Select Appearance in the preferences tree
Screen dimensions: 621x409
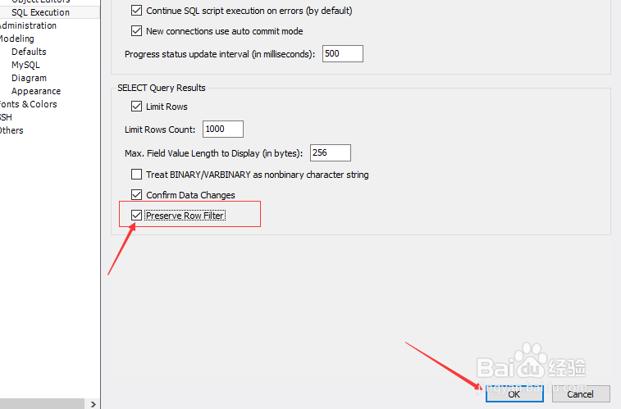[x=36, y=91]
